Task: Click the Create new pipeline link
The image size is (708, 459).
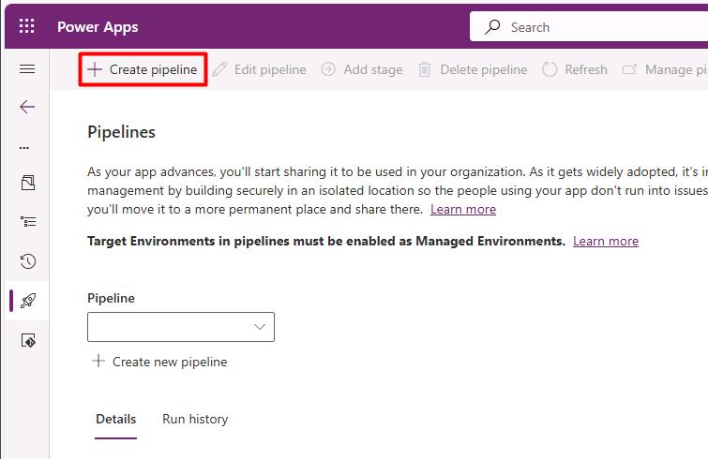Action: (159, 362)
